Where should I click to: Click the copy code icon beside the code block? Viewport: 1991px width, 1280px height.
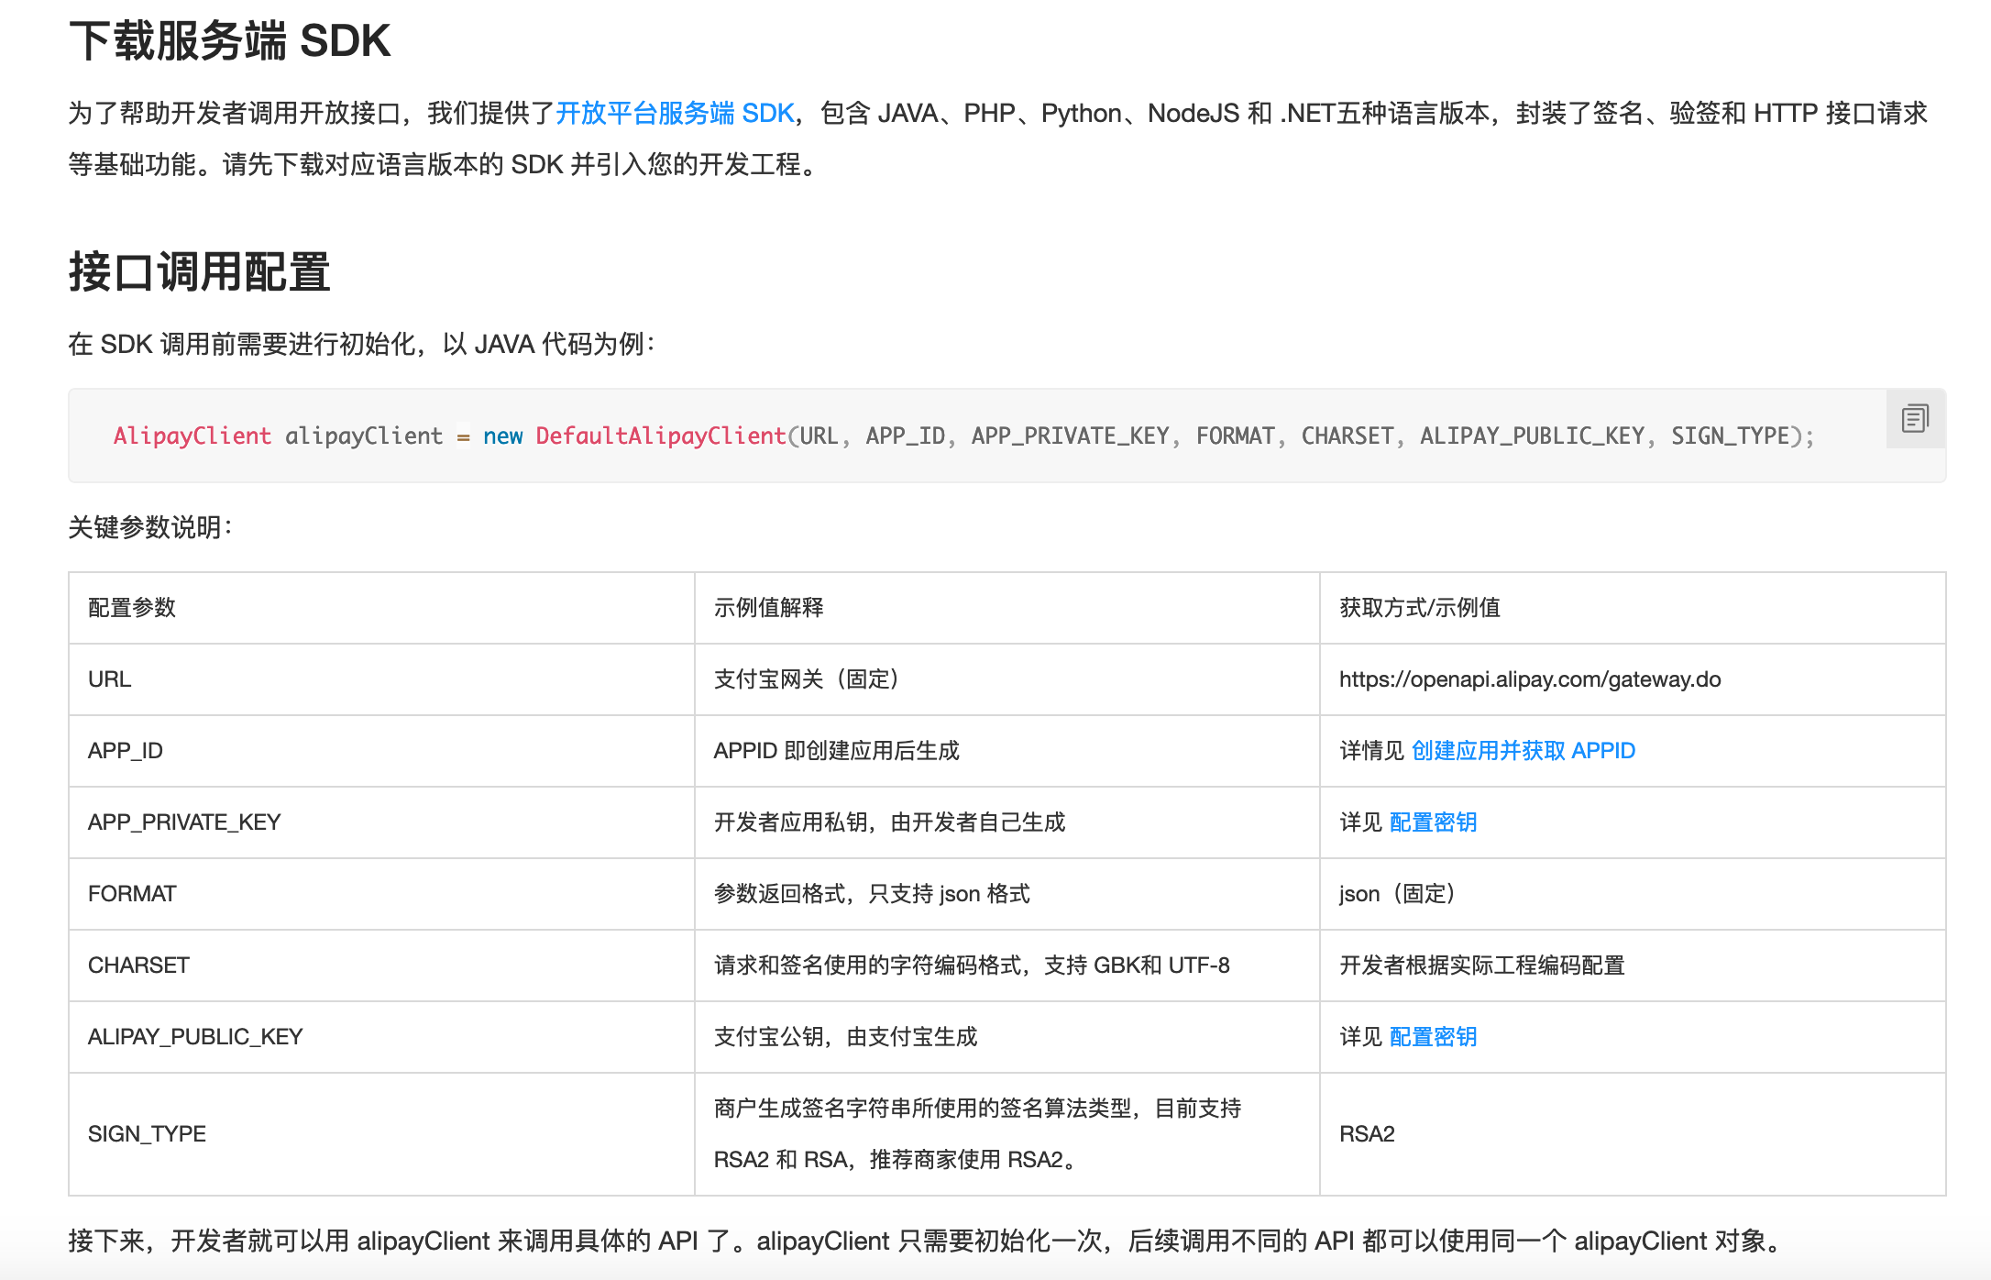point(1915,419)
